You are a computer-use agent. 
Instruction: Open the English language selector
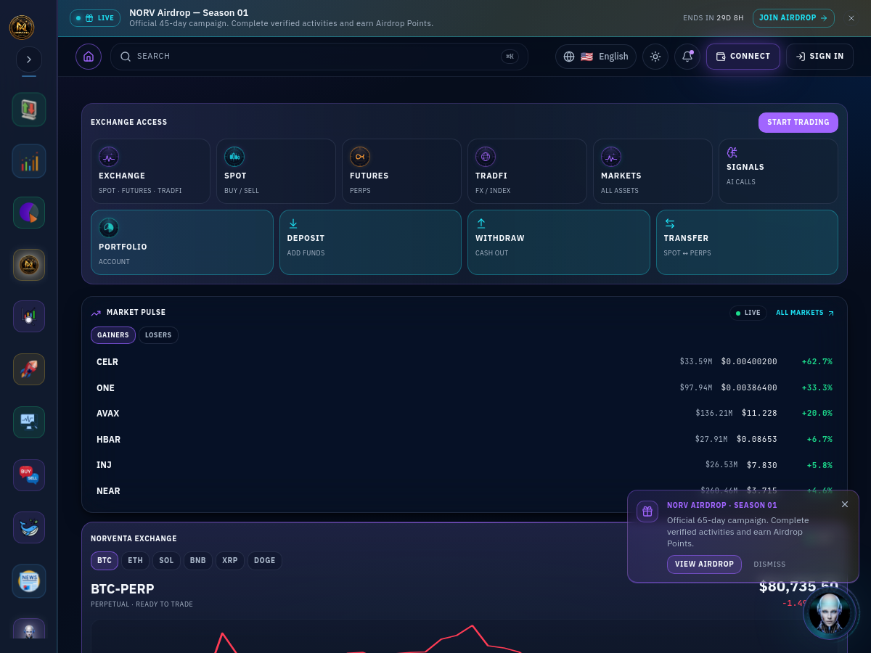(x=596, y=57)
